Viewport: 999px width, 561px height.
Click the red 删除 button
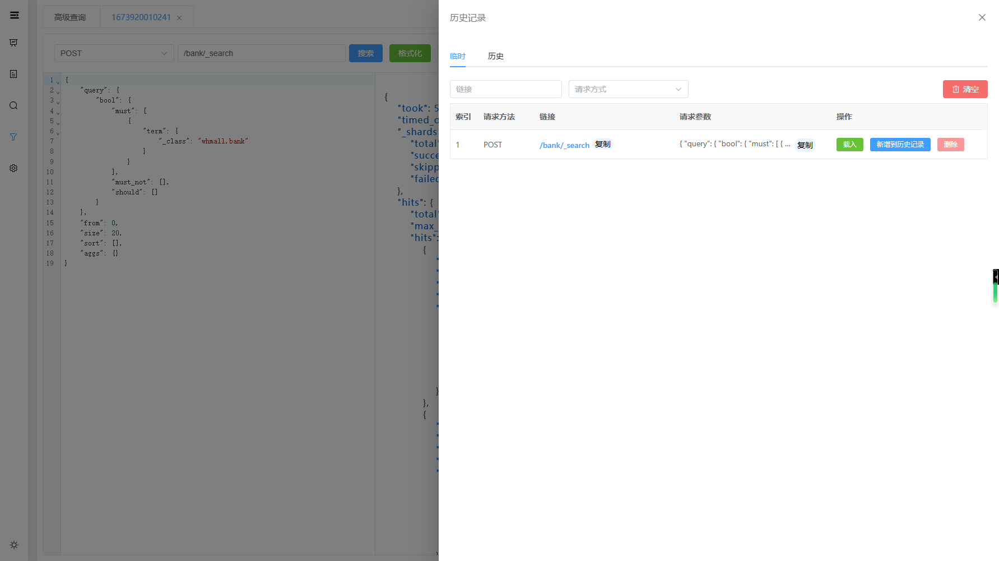point(951,145)
